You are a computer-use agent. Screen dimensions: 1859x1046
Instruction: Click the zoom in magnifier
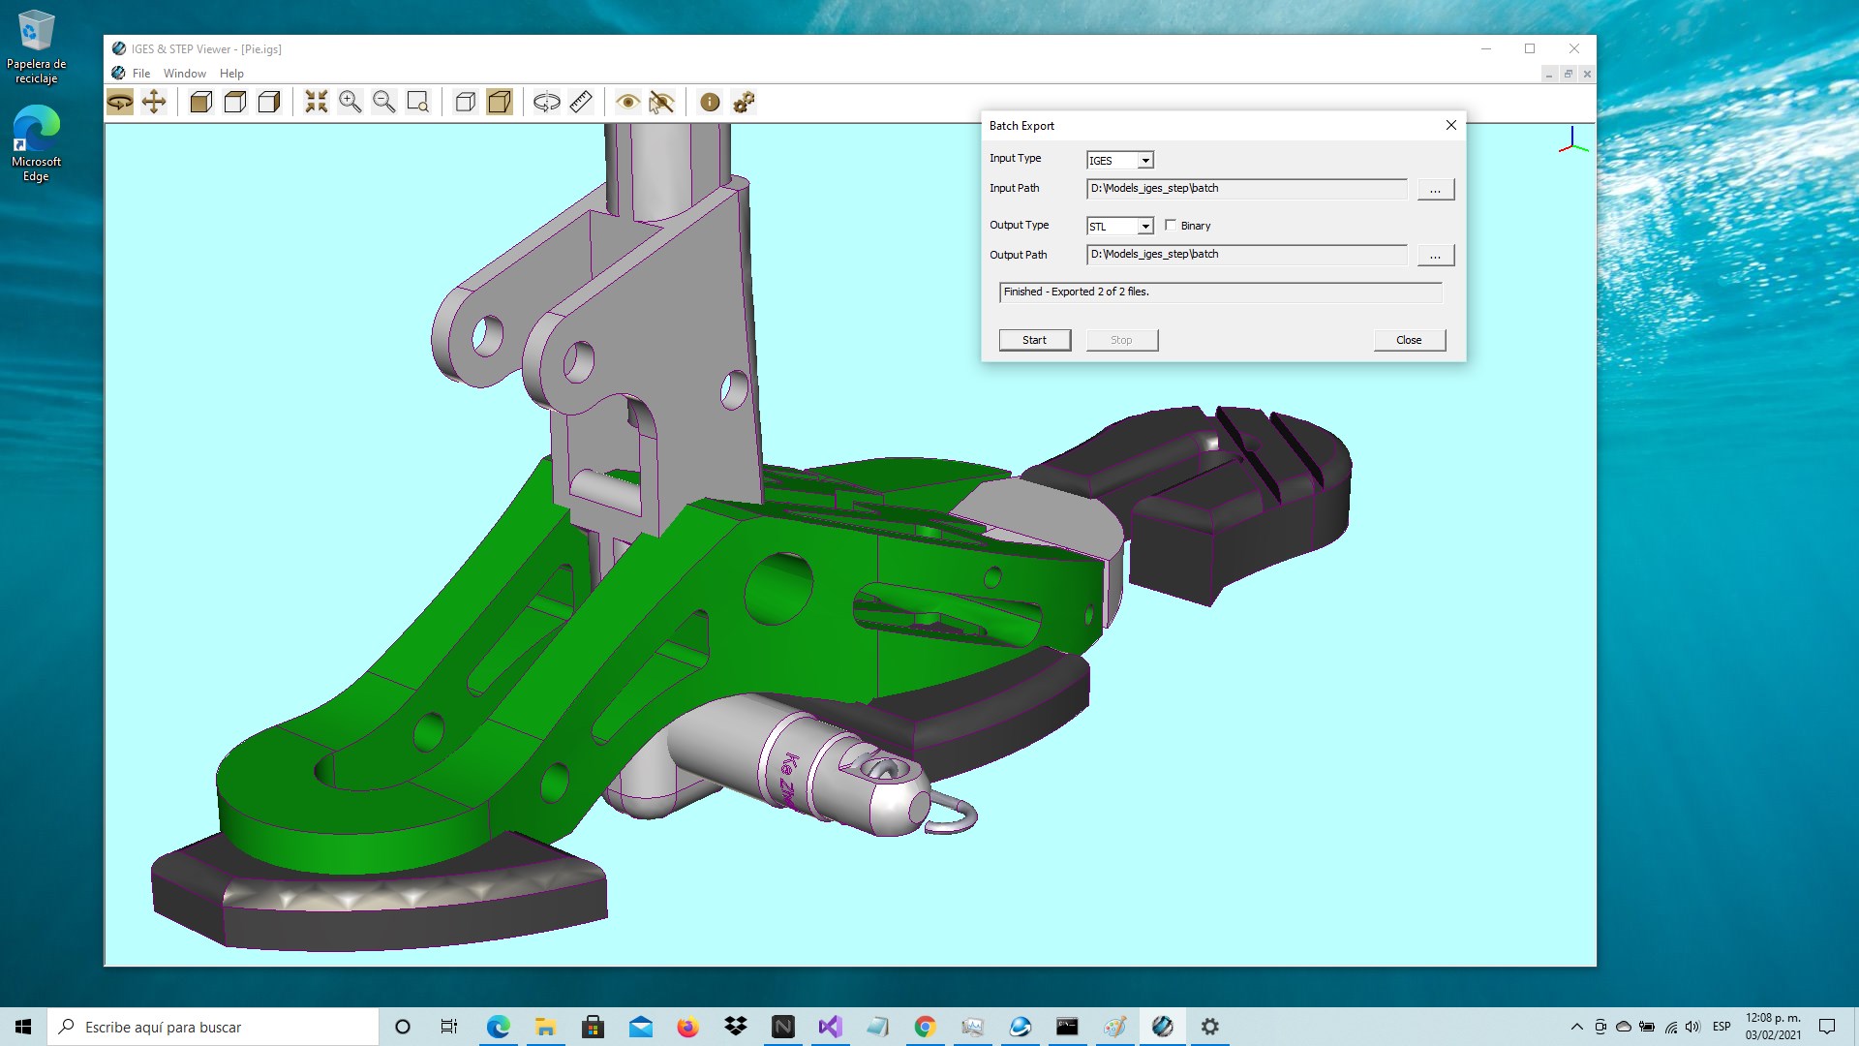point(350,102)
